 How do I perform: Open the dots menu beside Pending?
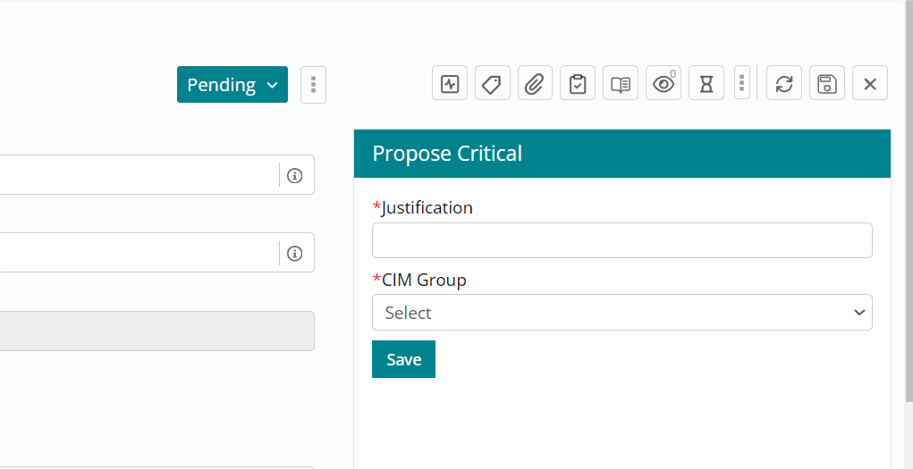313,85
